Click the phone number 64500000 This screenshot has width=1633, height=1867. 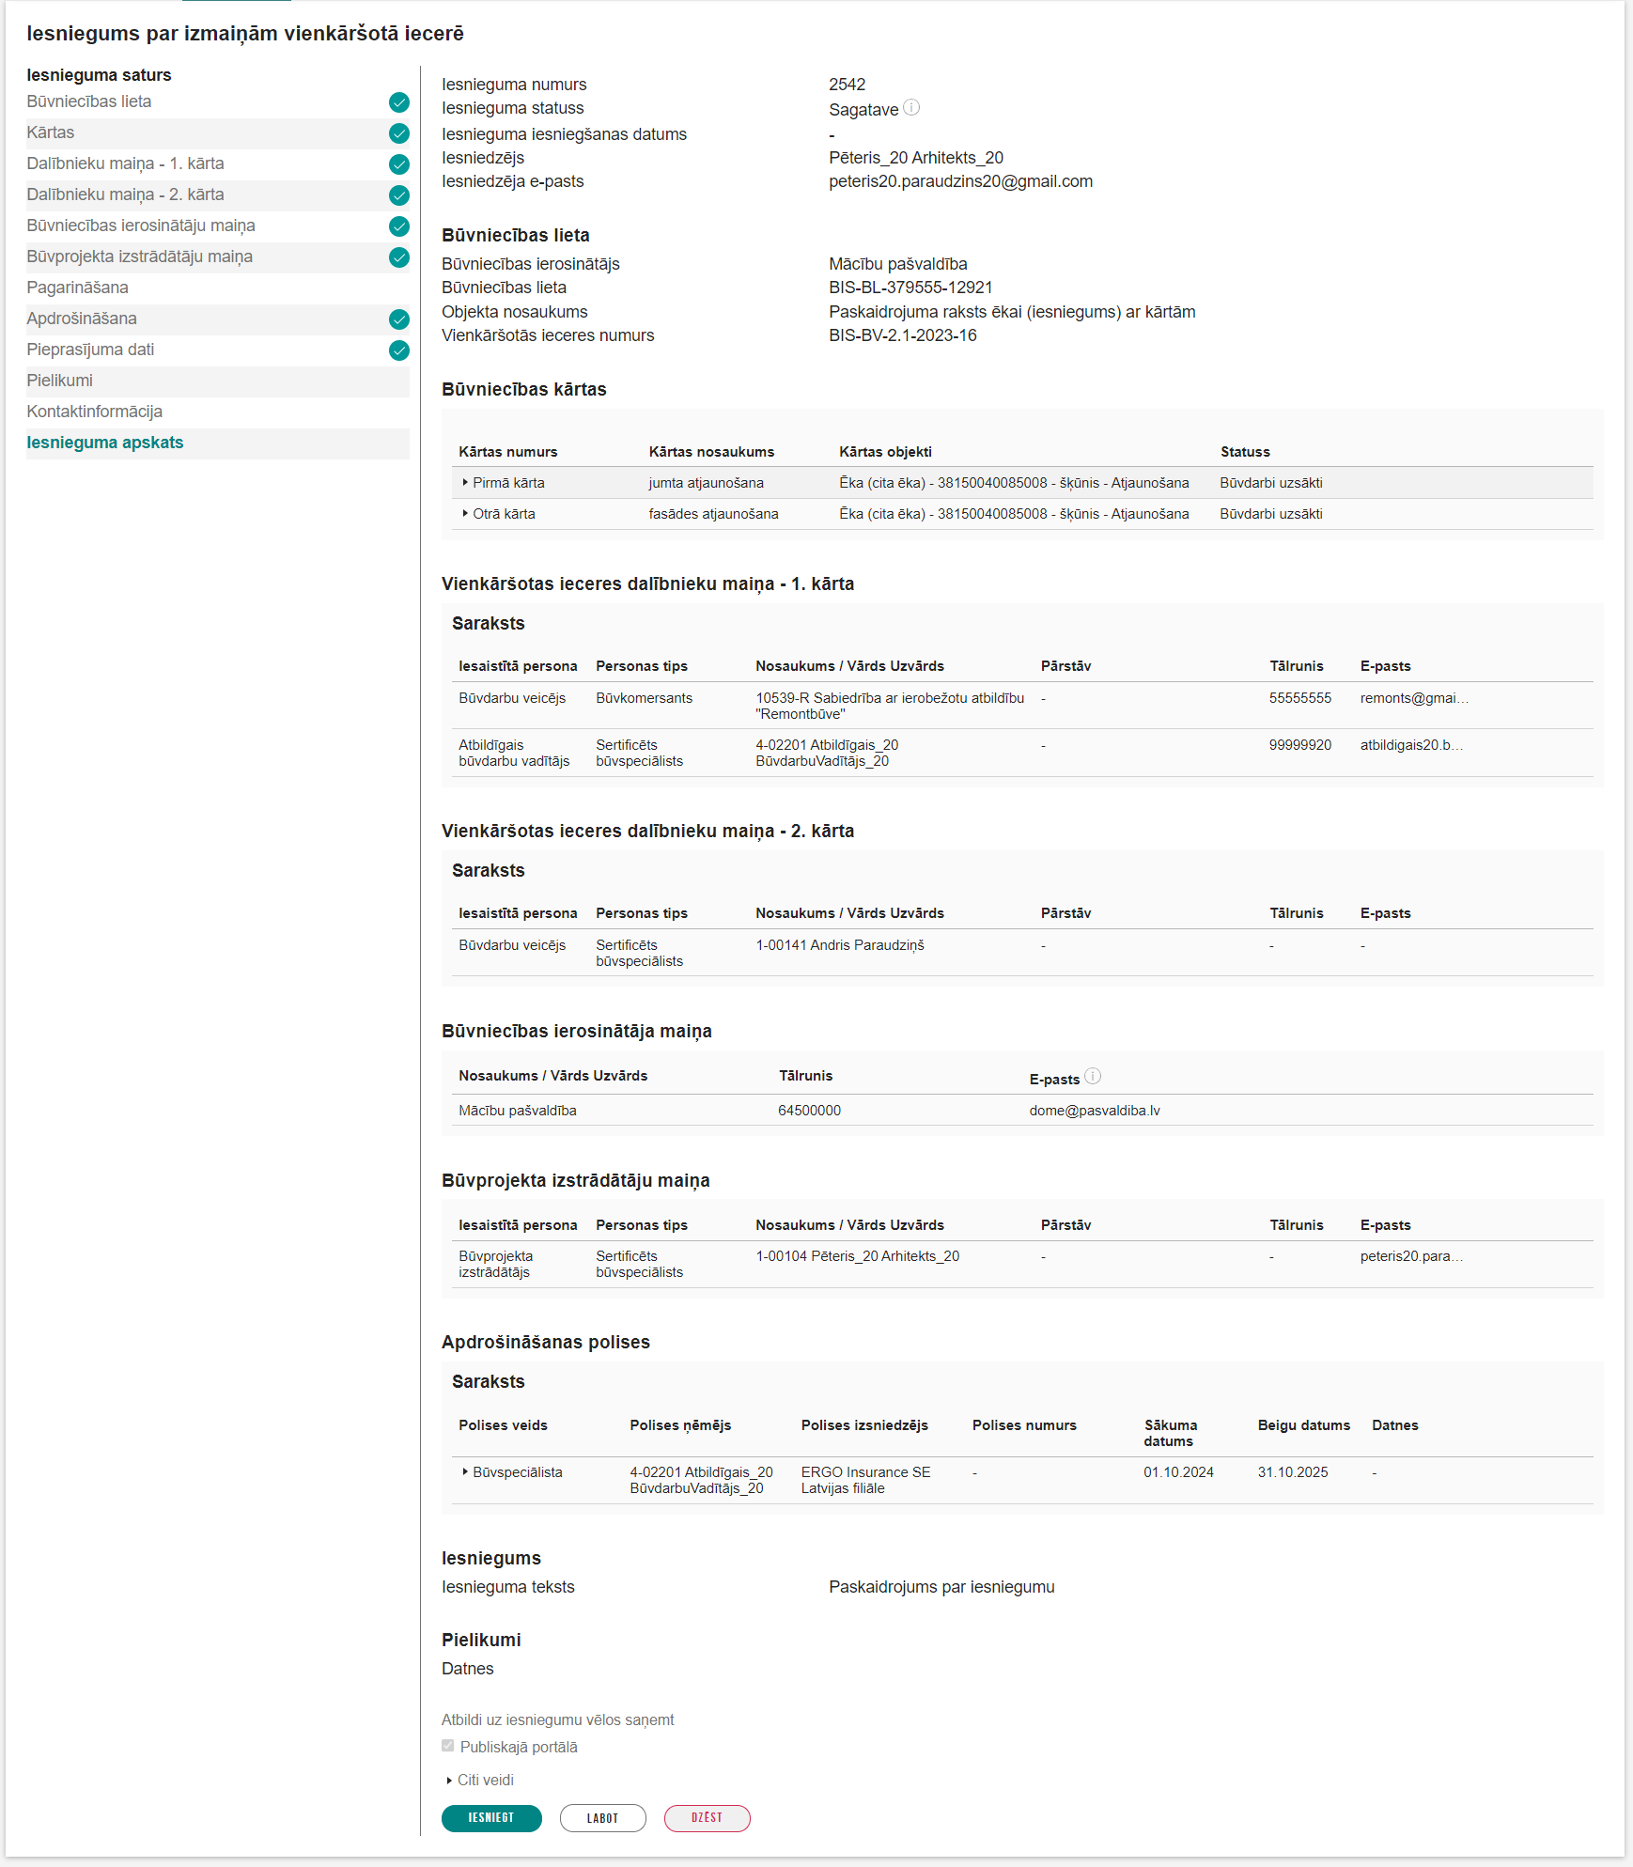pos(809,1111)
